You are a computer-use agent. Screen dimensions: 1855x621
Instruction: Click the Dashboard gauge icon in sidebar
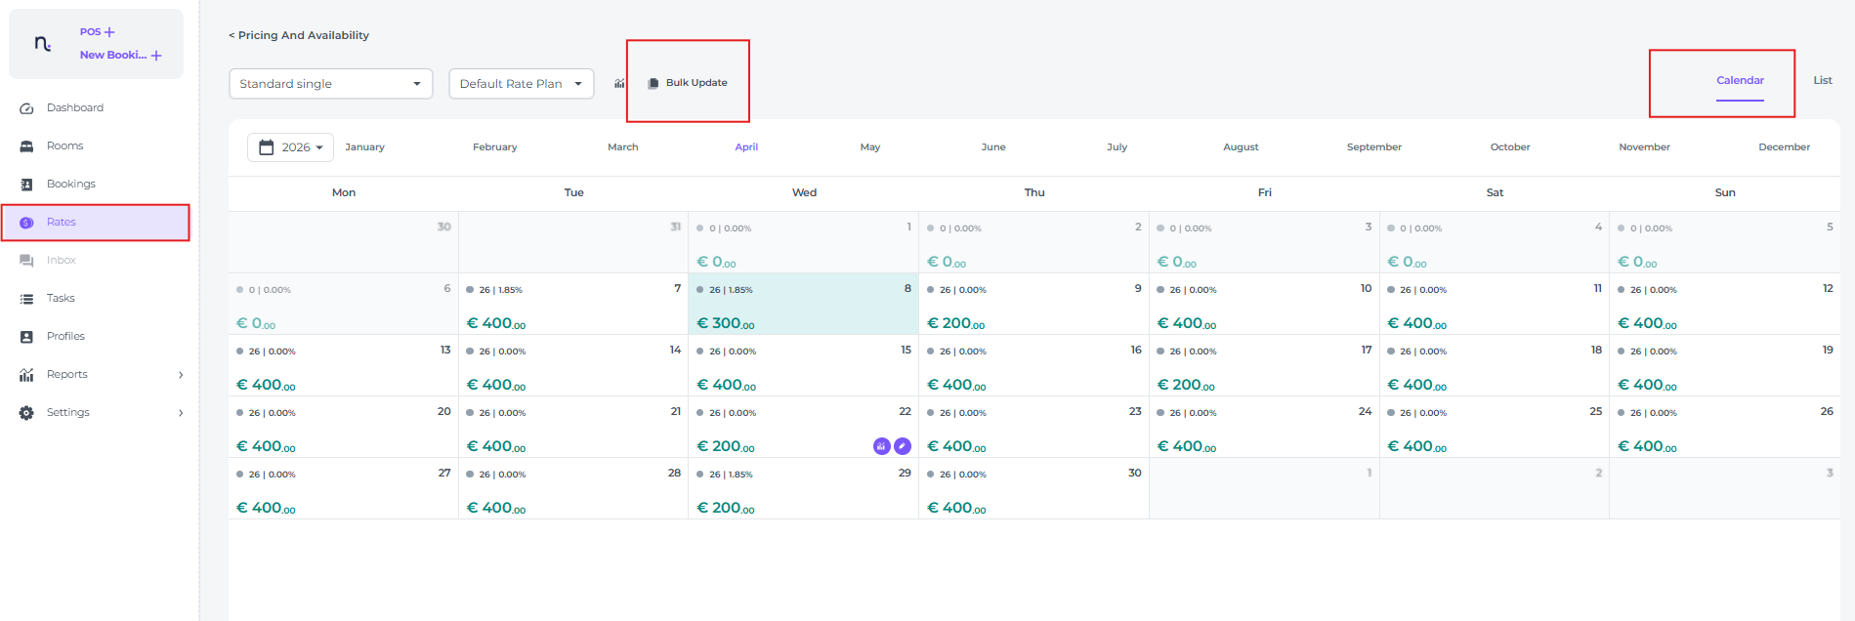pyautogui.click(x=26, y=108)
